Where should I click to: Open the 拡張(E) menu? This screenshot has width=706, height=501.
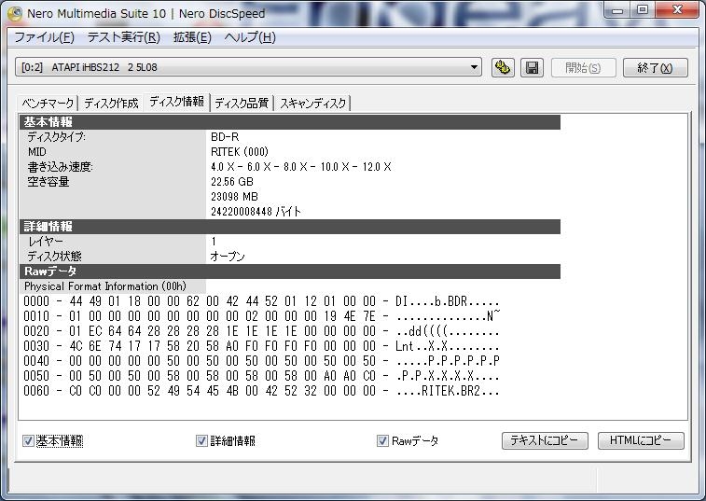(x=192, y=37)
